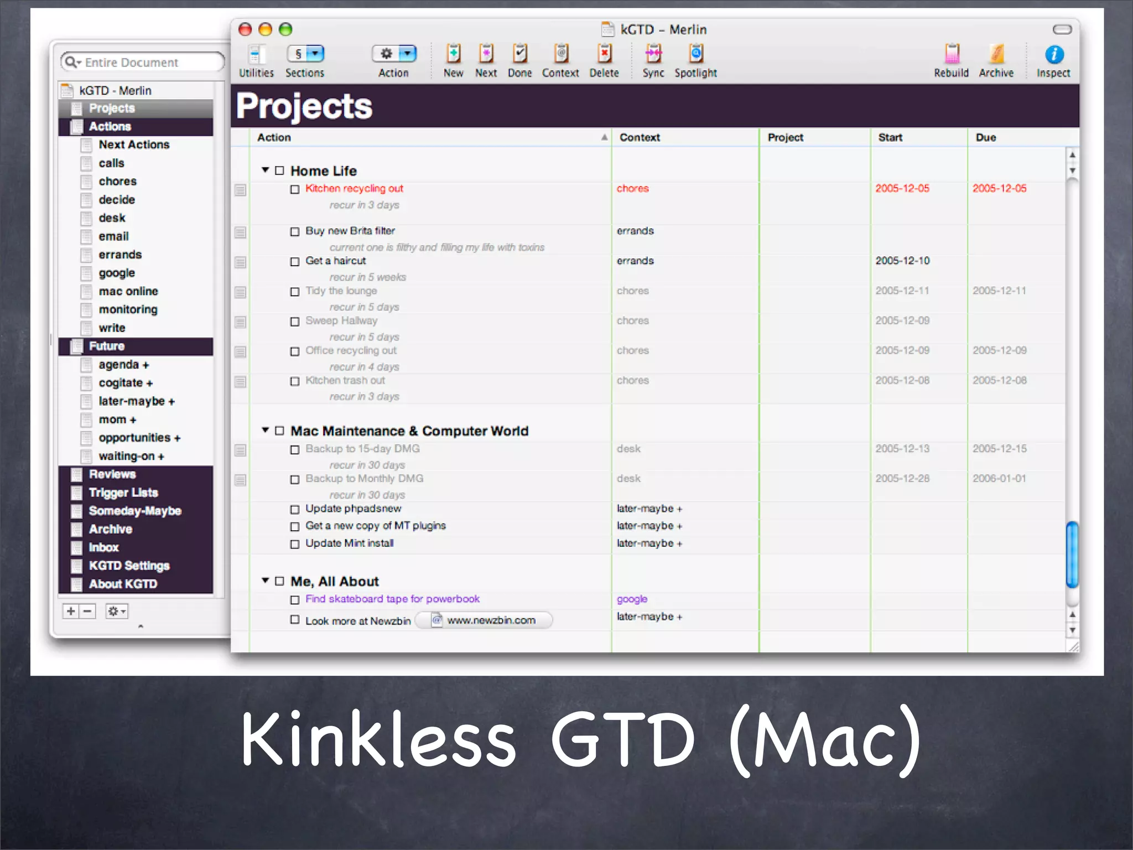Screen dimensions: 1133x850
Task: Click note icon beside Get a haircut
Action: 240,262
